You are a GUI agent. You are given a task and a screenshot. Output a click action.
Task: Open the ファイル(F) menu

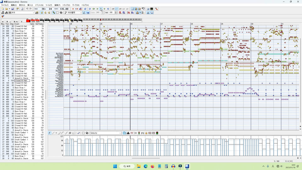click(5, 5)
